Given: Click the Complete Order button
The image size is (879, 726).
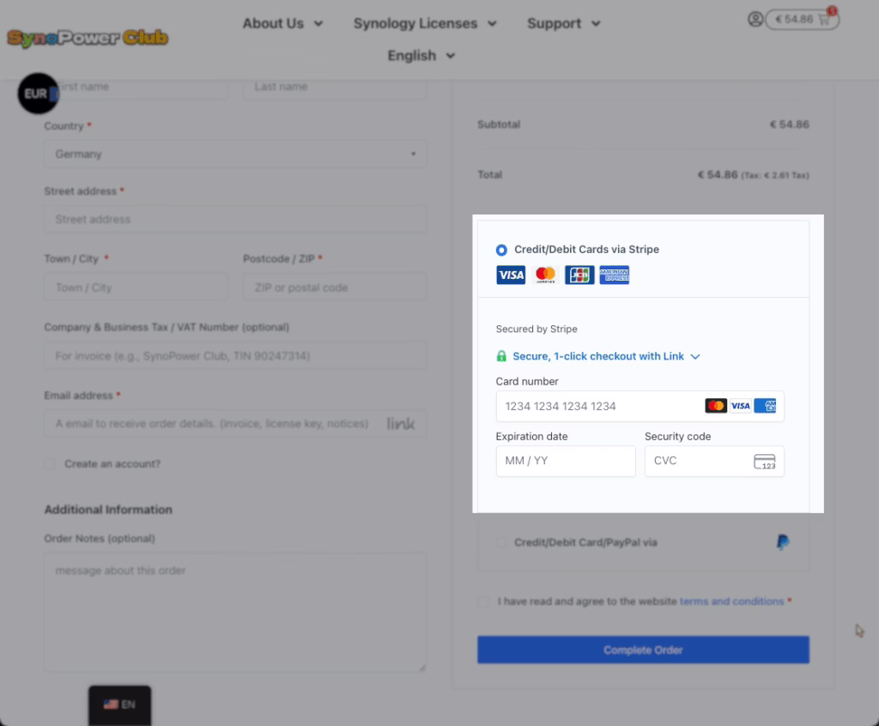Looking at the screenshot, I should click(x=643, y=650).
